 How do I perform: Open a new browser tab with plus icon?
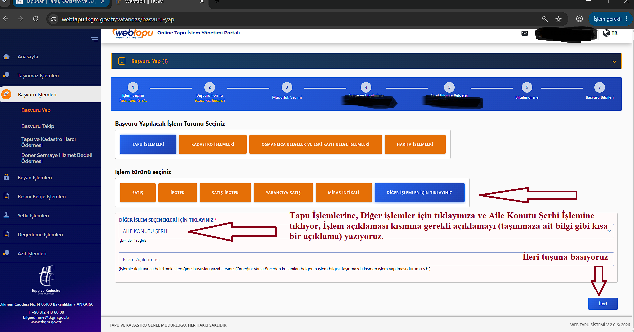217,2
